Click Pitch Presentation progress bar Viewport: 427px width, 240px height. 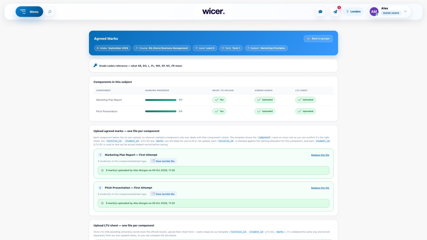[161, 111]
